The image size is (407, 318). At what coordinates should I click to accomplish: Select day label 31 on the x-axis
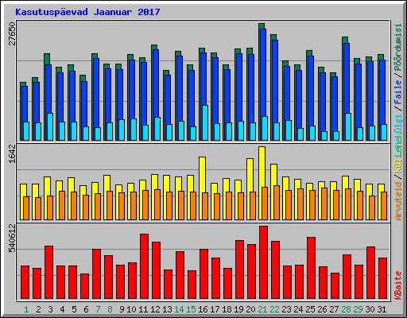point(382,309)
